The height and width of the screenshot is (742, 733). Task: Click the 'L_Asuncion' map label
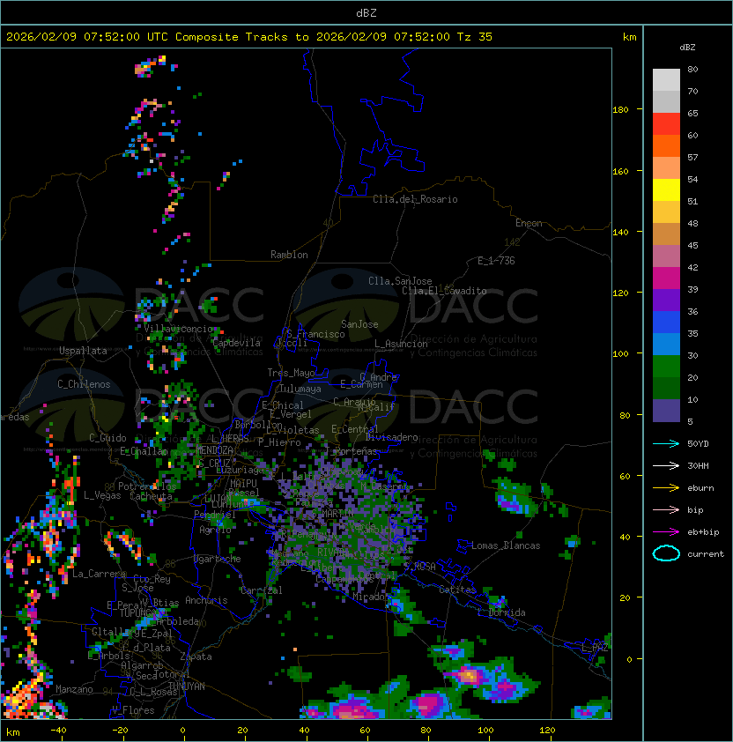pyautogui.click(x=401, y=344)
